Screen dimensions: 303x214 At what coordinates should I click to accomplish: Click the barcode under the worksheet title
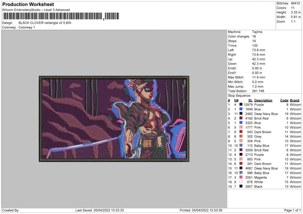tap(61, 16)
